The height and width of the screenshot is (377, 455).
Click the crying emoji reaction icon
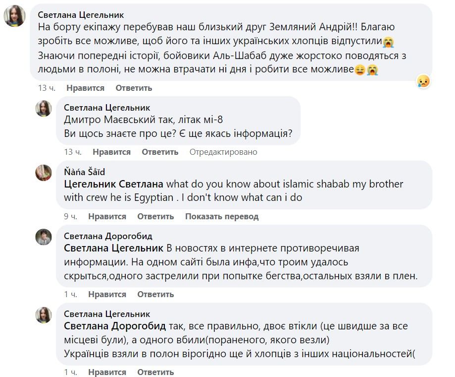(x=424, y=81)
